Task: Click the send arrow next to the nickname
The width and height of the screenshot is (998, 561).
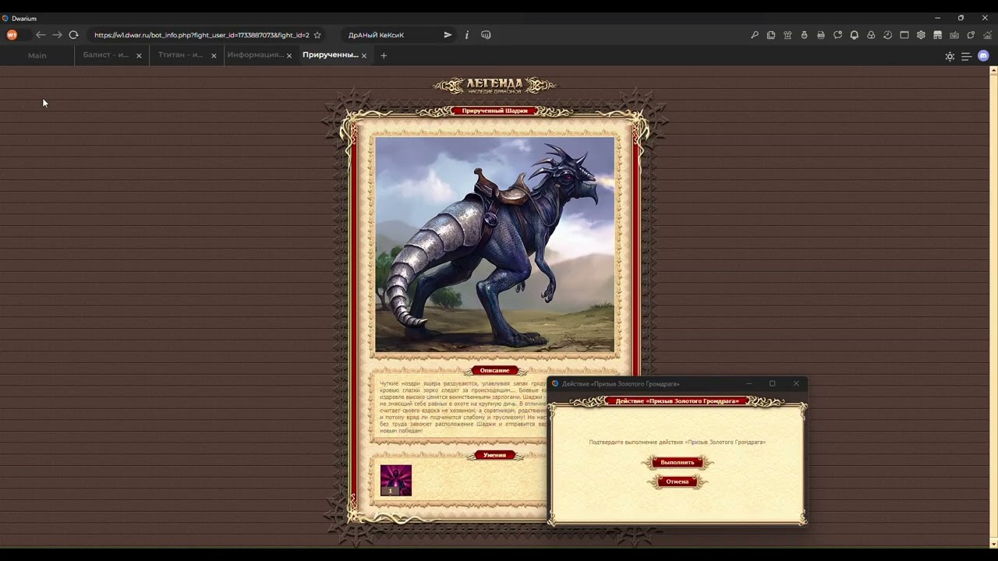Action: [448, 35]
